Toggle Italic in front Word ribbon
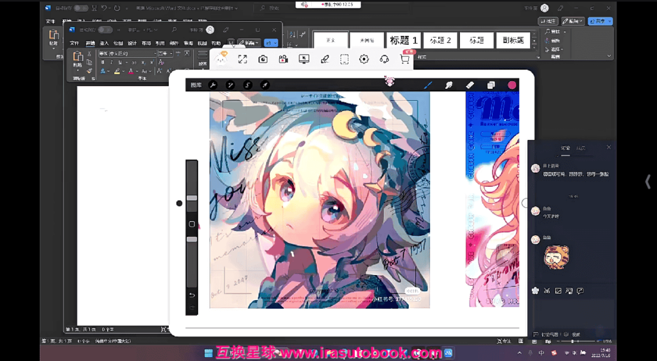Screen dimensions: 657x361 (111, 62)
